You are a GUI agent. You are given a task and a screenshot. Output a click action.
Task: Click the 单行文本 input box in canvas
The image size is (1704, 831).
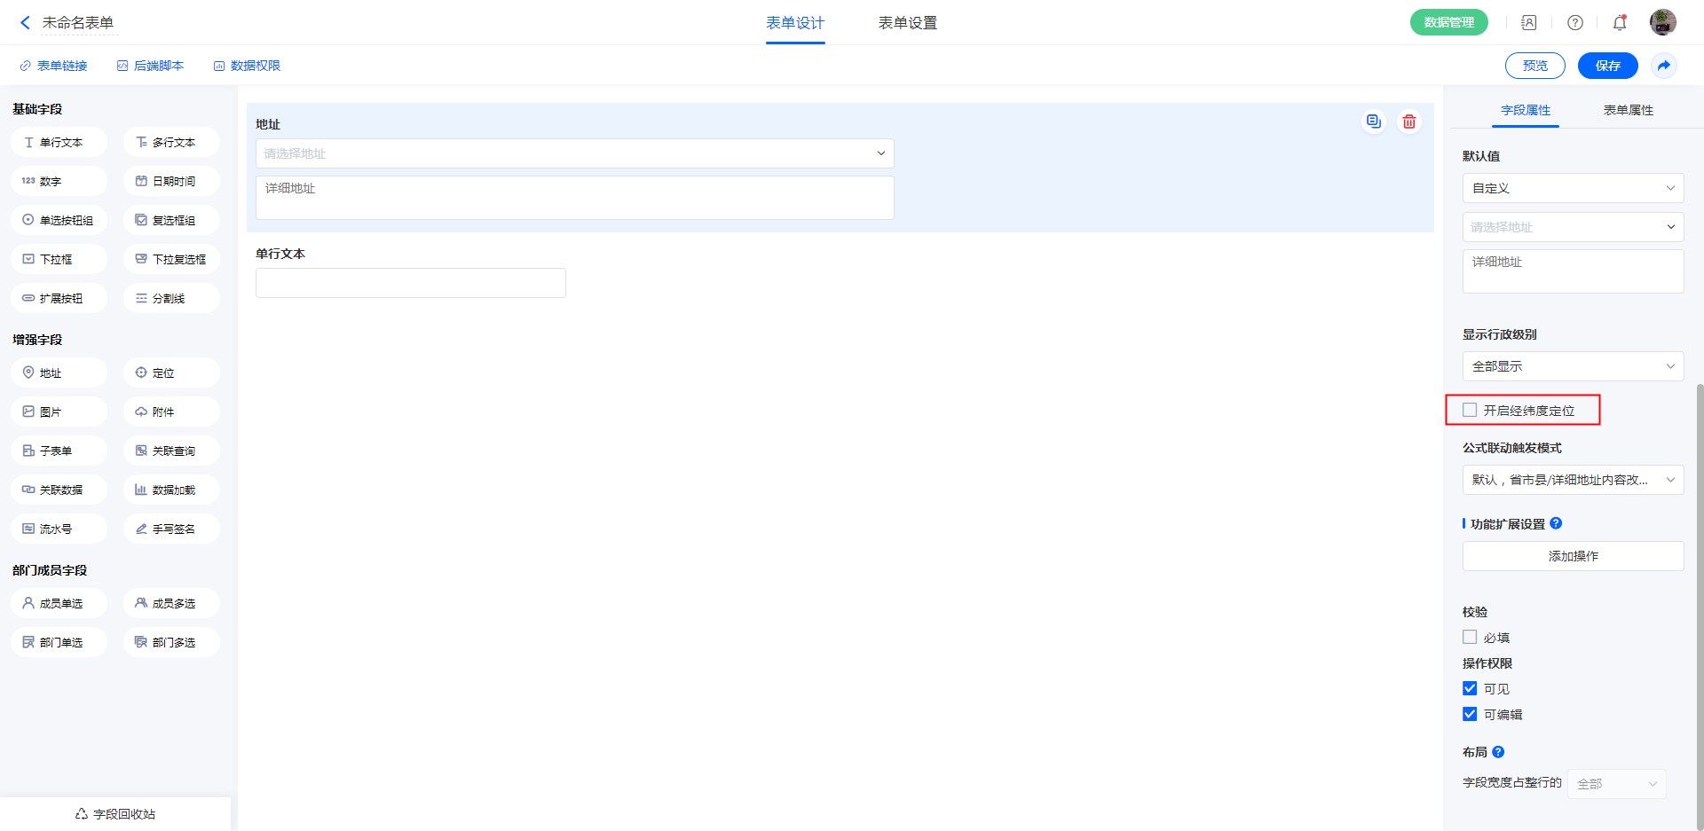tap(410, 283)
